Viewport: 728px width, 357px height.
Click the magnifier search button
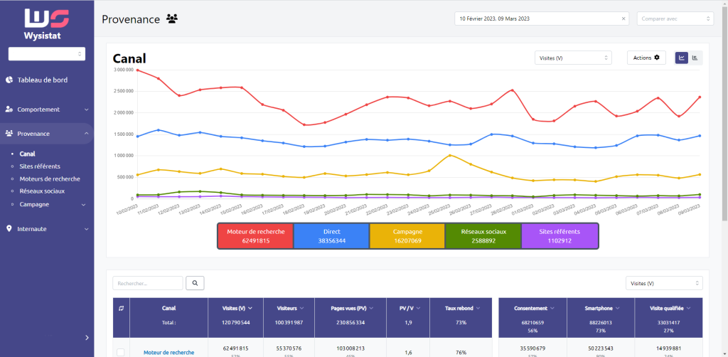(195, 283)
